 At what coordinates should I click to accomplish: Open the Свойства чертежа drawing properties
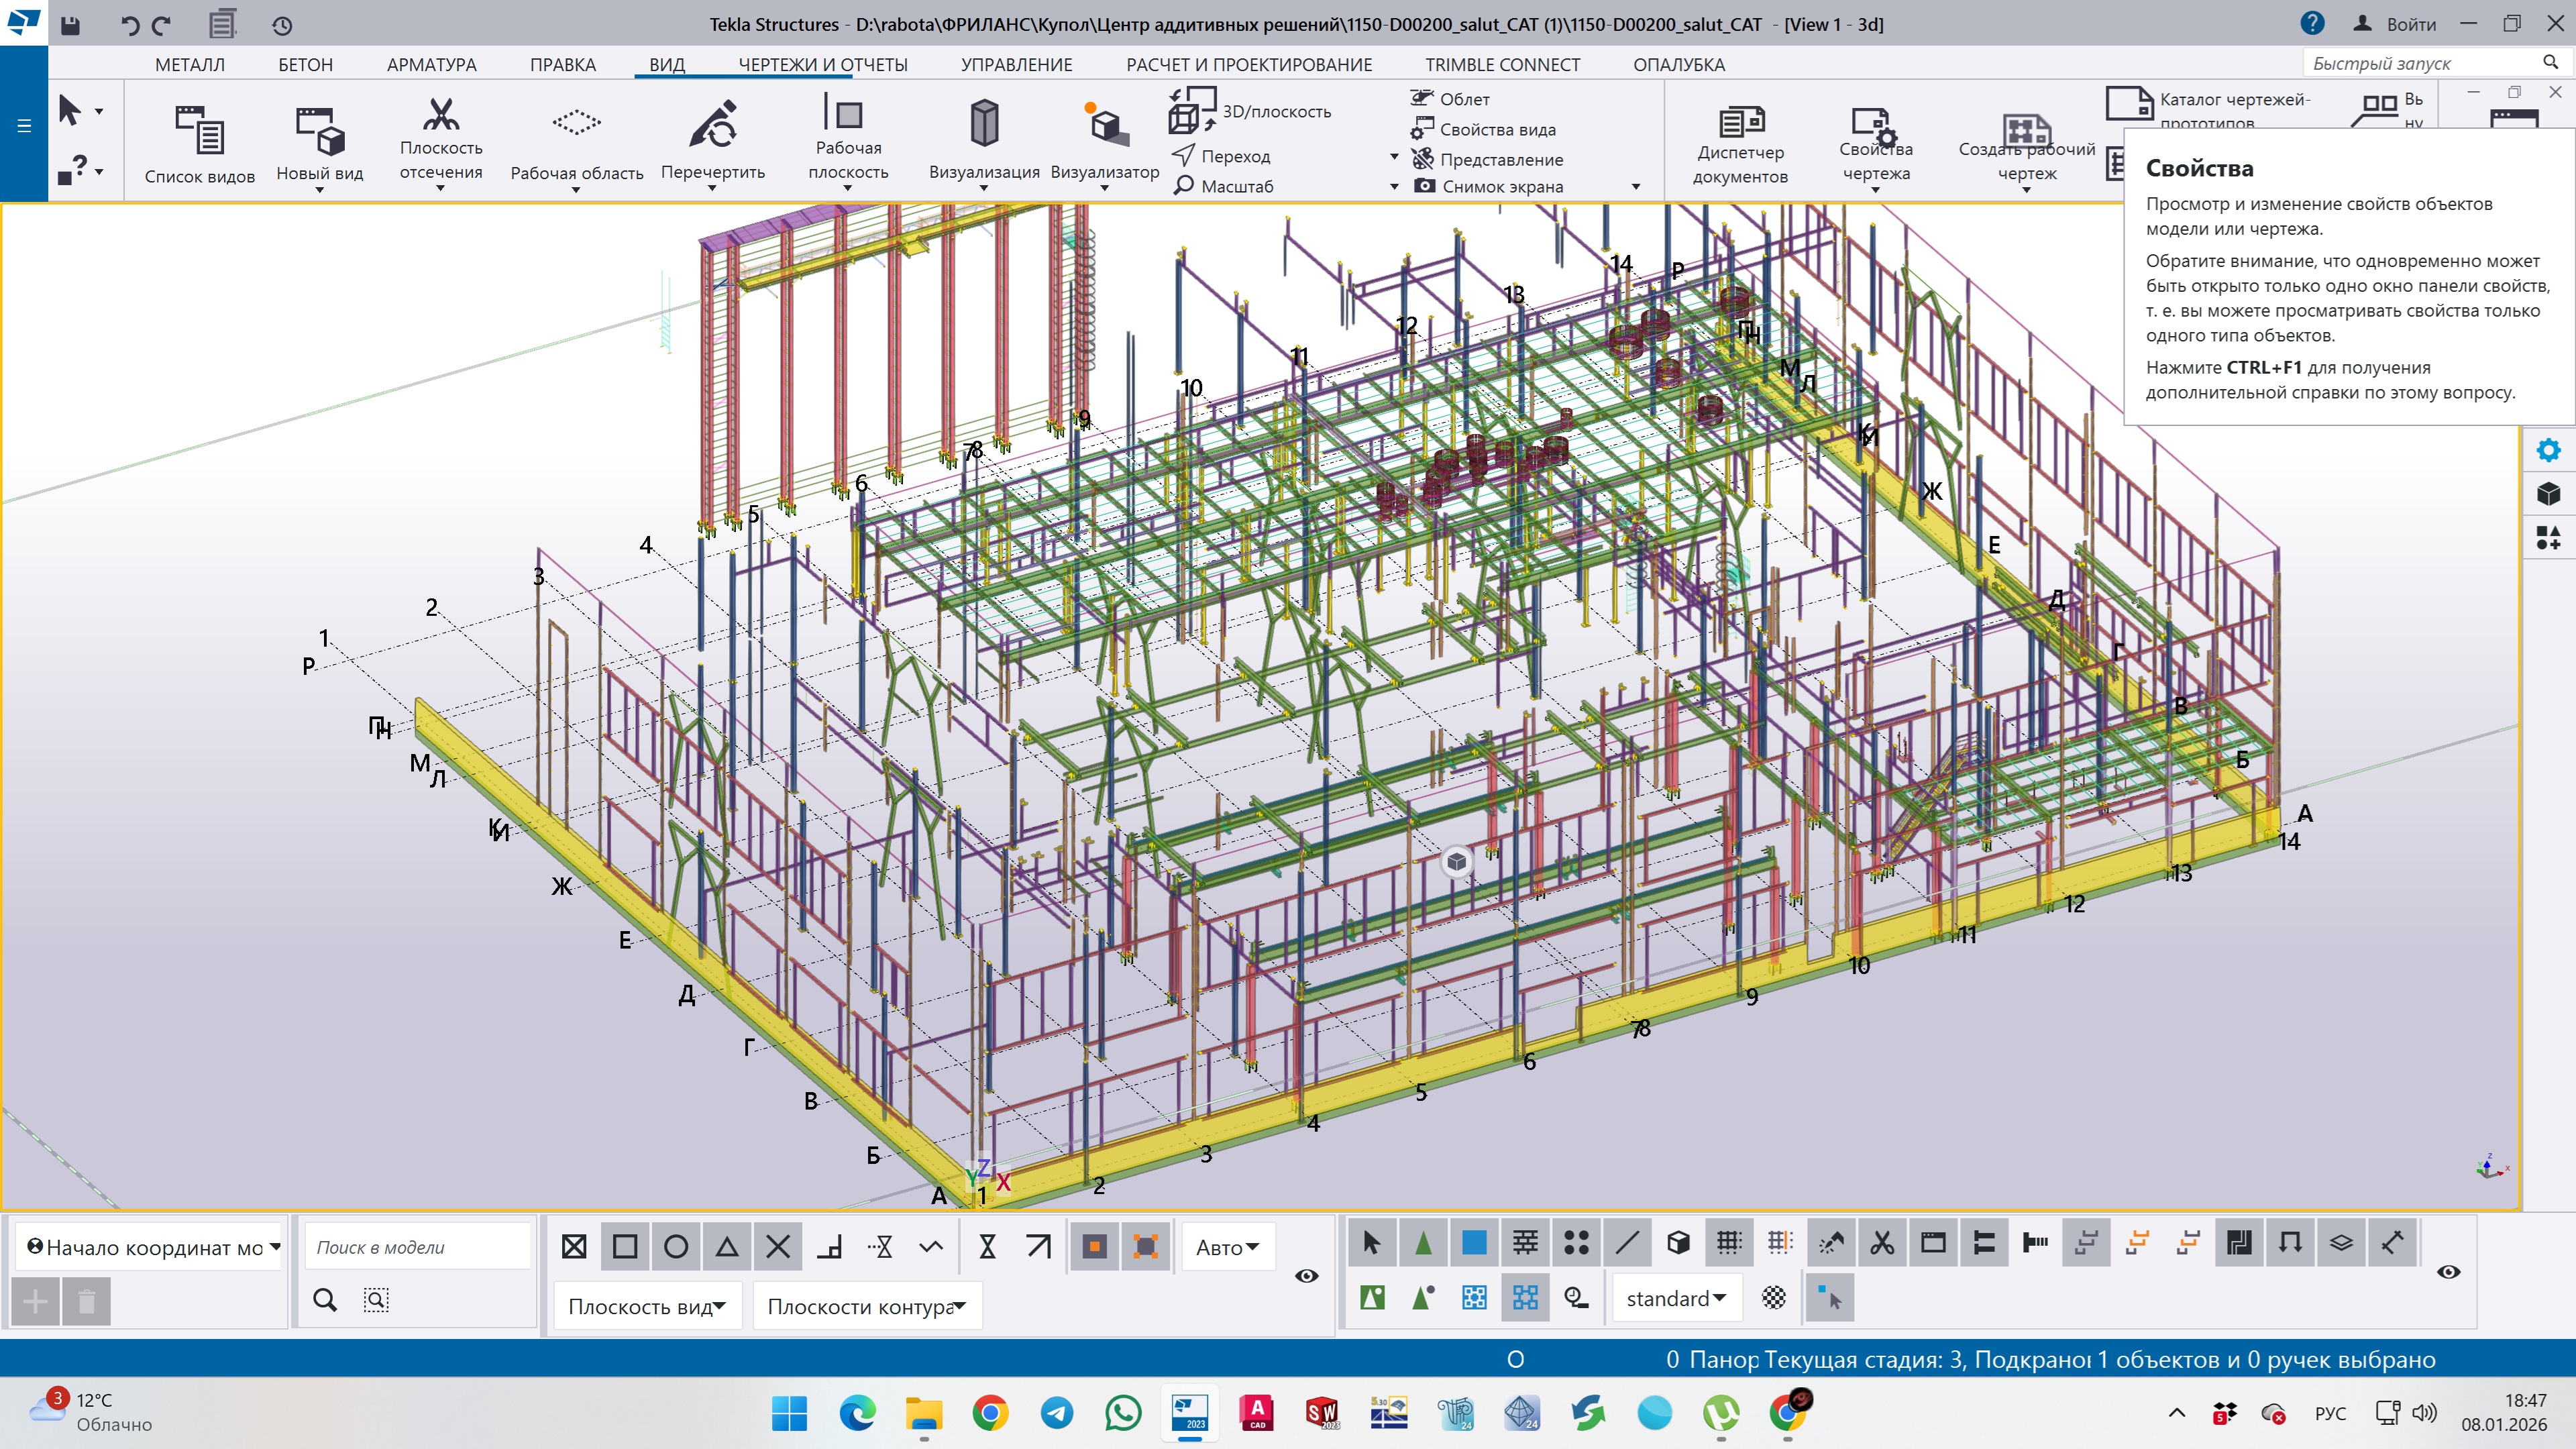click(x=1876, y=146)
